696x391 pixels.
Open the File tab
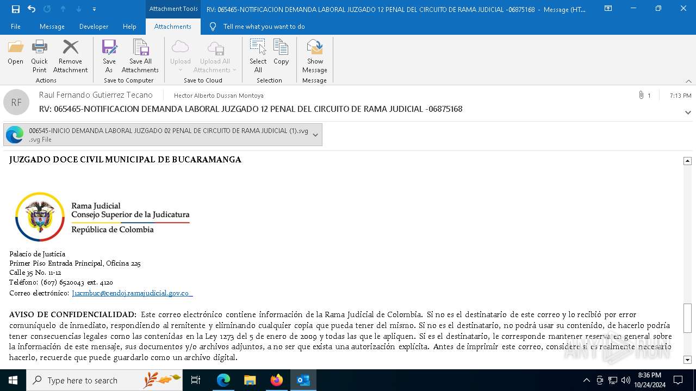pos(16,27)
